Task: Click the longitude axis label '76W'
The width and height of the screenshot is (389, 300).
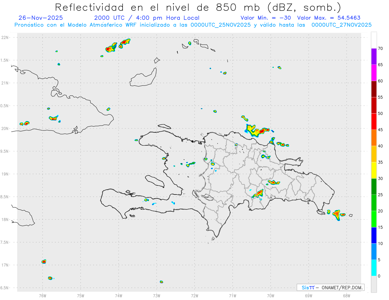Action: 42,296
